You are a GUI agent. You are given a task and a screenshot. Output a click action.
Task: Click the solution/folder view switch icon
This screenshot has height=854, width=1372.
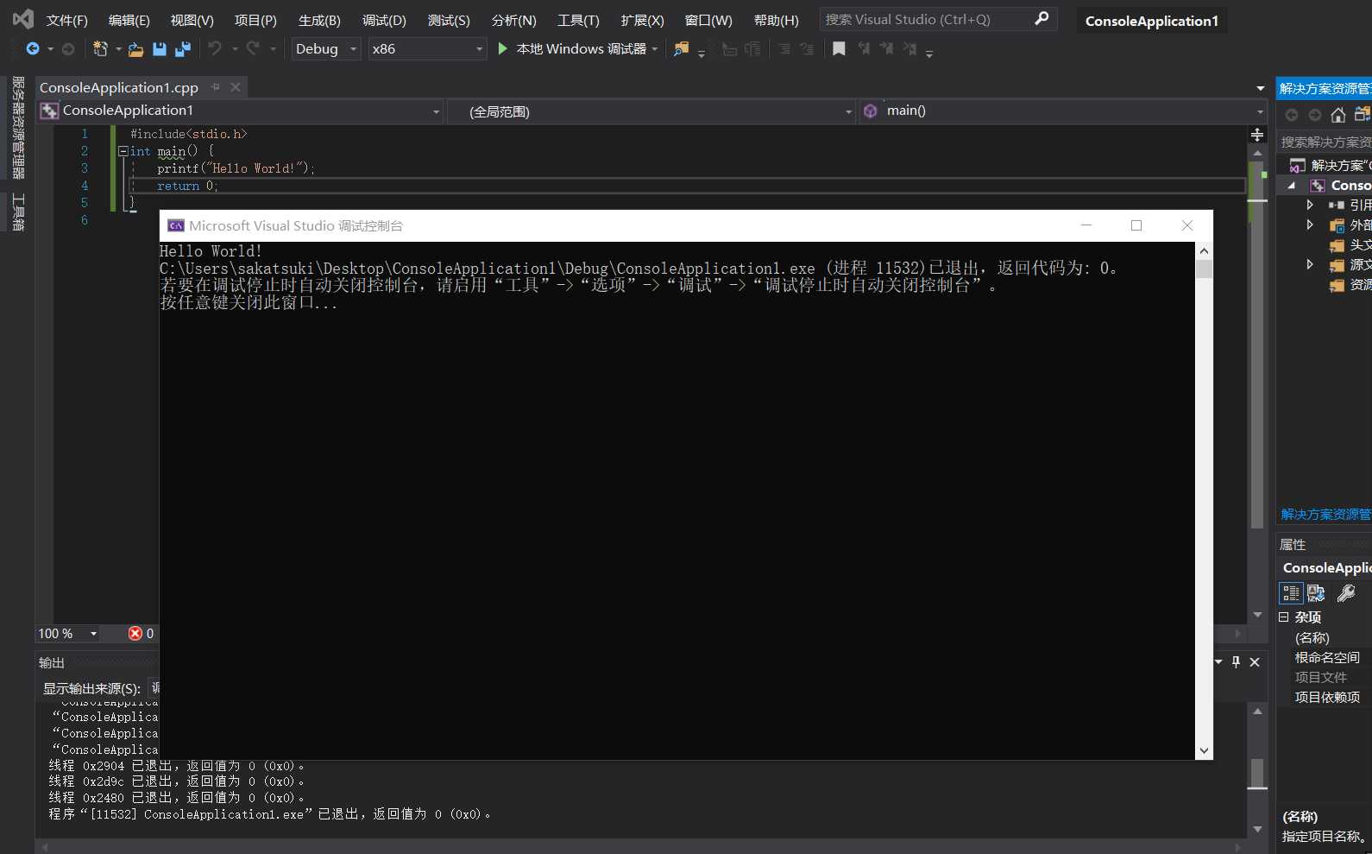[x=1362, y=115]
